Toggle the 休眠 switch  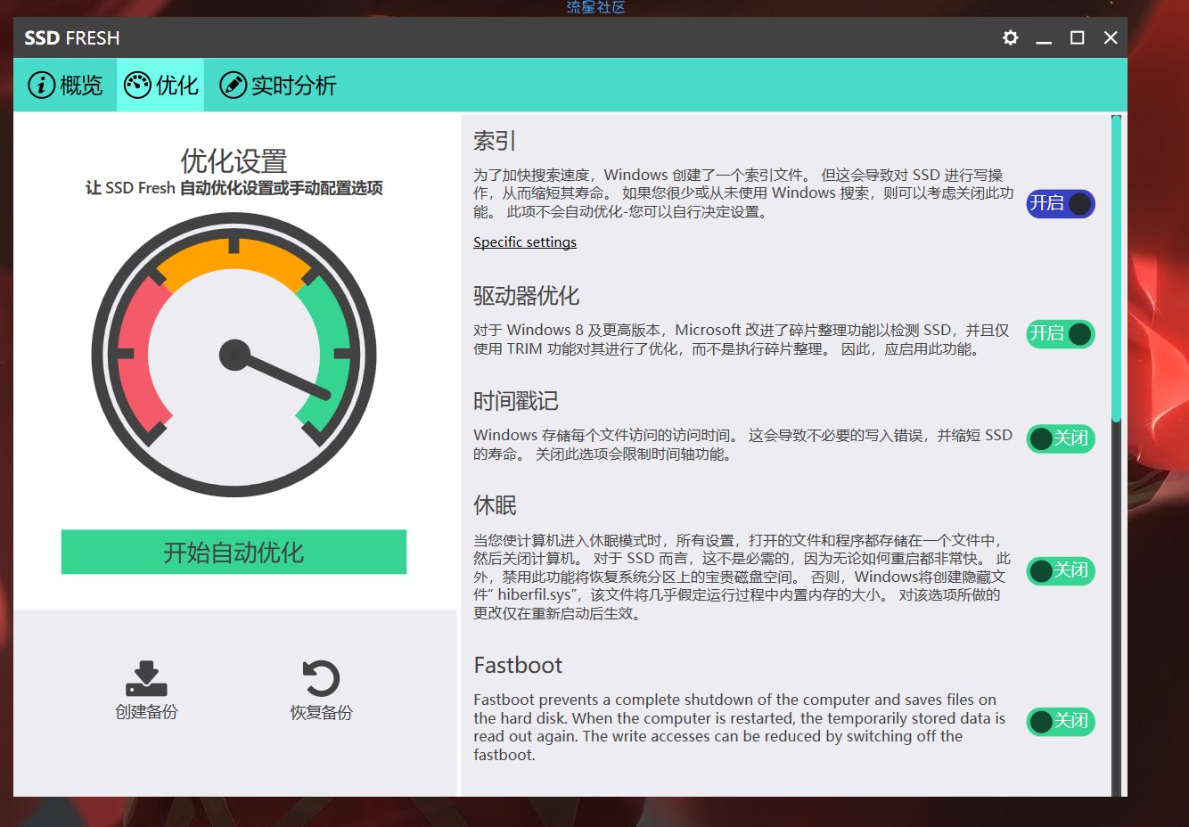[x=1061, y=570]
